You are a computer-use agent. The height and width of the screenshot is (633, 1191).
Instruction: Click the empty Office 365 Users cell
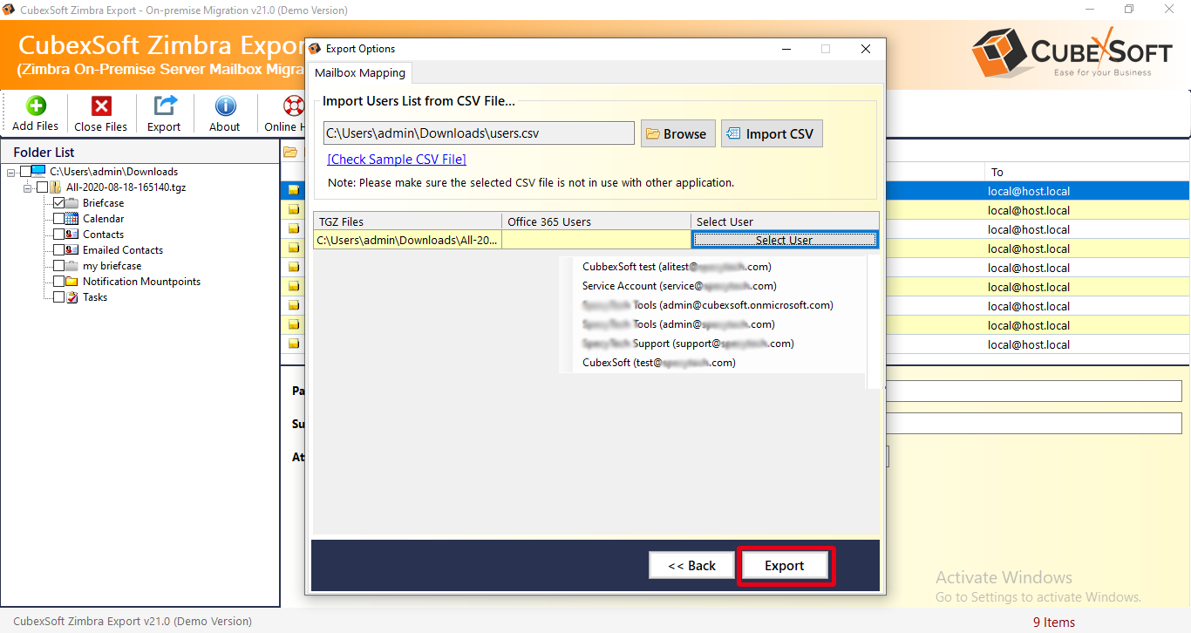[x=596, y=240]
